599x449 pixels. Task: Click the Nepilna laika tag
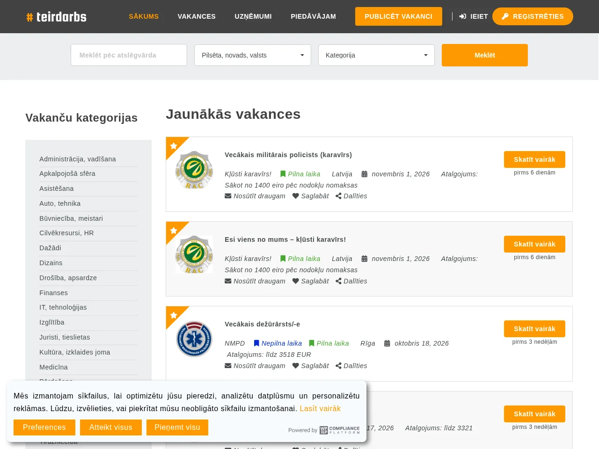278,343
